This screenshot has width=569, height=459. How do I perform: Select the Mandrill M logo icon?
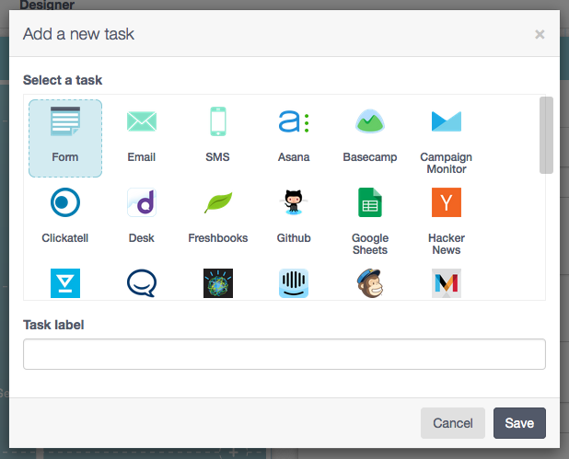[447, 283]
